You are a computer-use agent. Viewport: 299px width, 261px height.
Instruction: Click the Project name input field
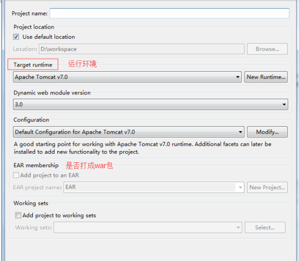169,13
